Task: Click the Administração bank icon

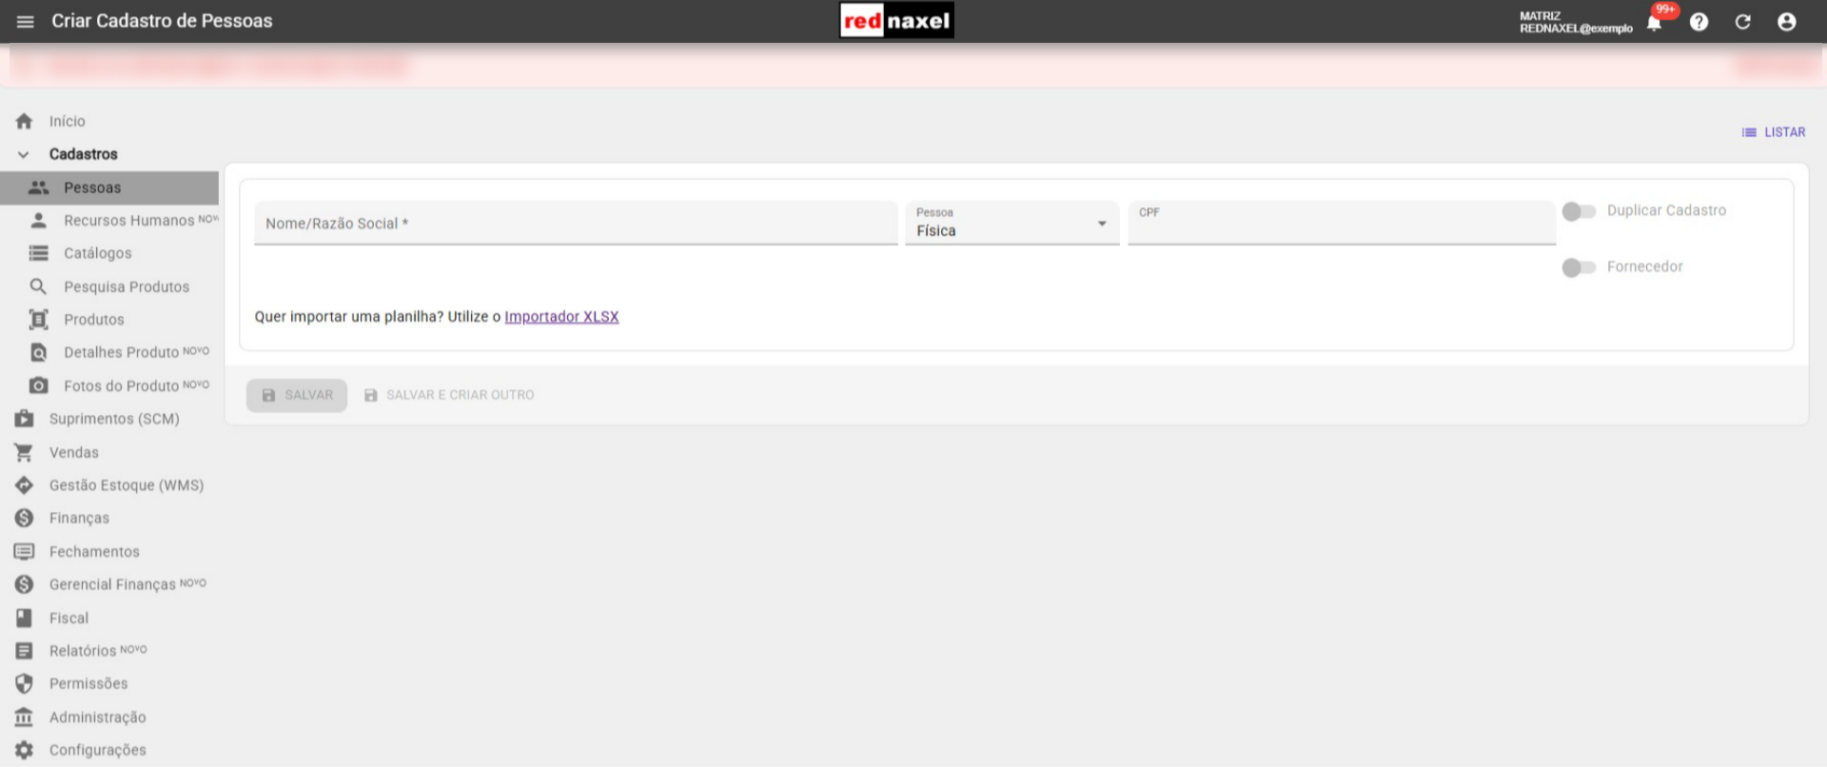Action: pos(24,717)
